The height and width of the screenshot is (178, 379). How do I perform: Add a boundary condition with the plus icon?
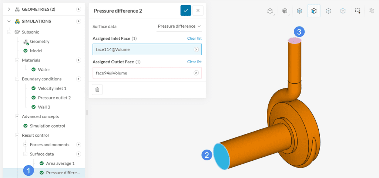pos(78,79)
